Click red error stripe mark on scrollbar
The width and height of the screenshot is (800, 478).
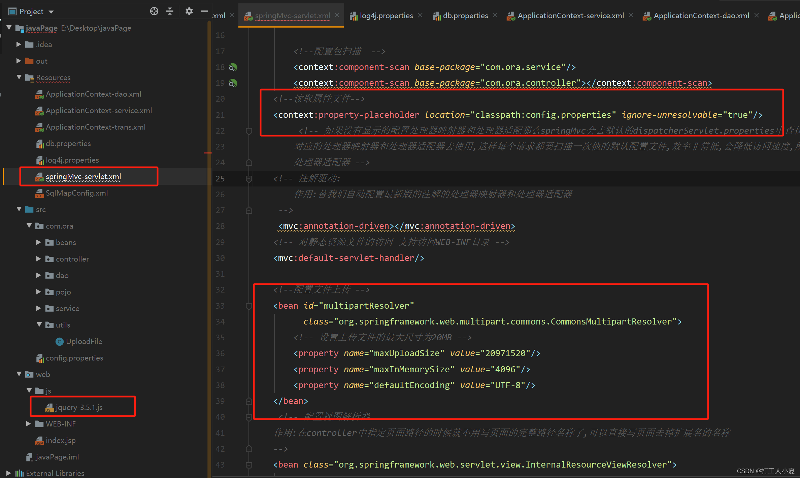tap(207, 153)
